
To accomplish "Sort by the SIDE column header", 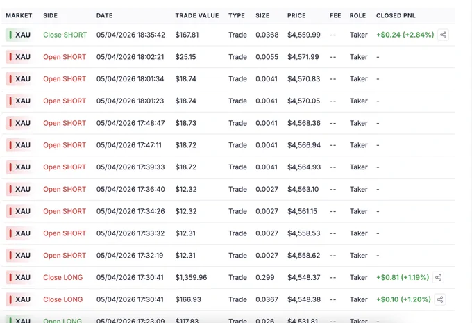I will pos(50,16).
